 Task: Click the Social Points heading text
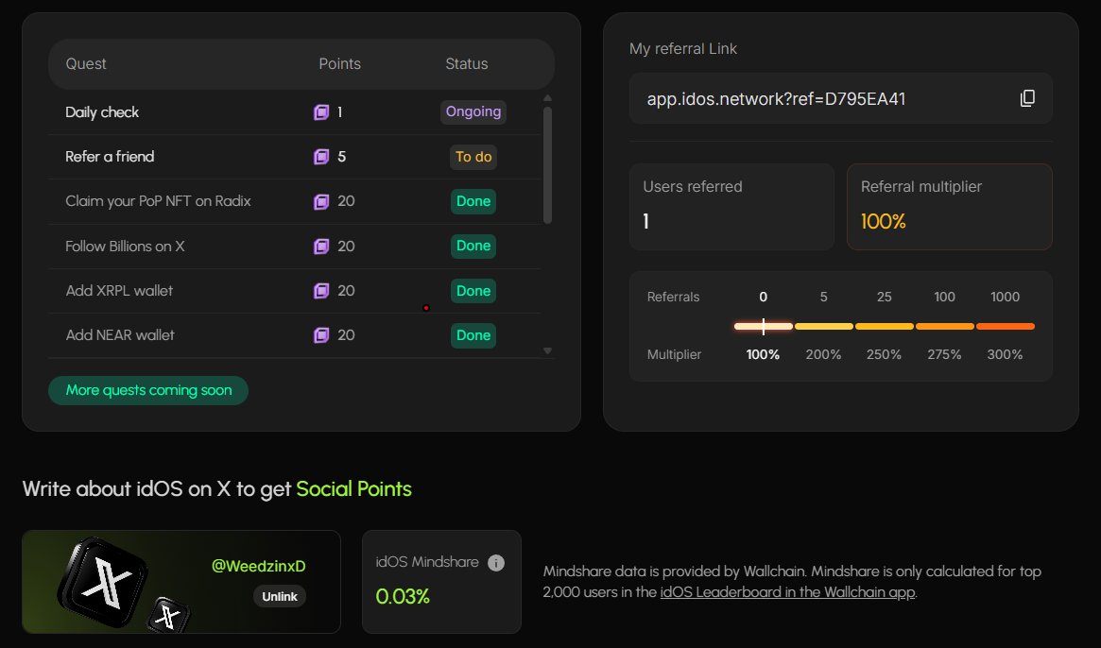pyautogui.click(x=353, y=488)
